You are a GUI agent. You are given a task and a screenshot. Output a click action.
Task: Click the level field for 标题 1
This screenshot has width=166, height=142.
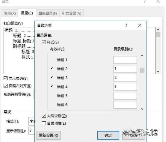pos(125,60)
